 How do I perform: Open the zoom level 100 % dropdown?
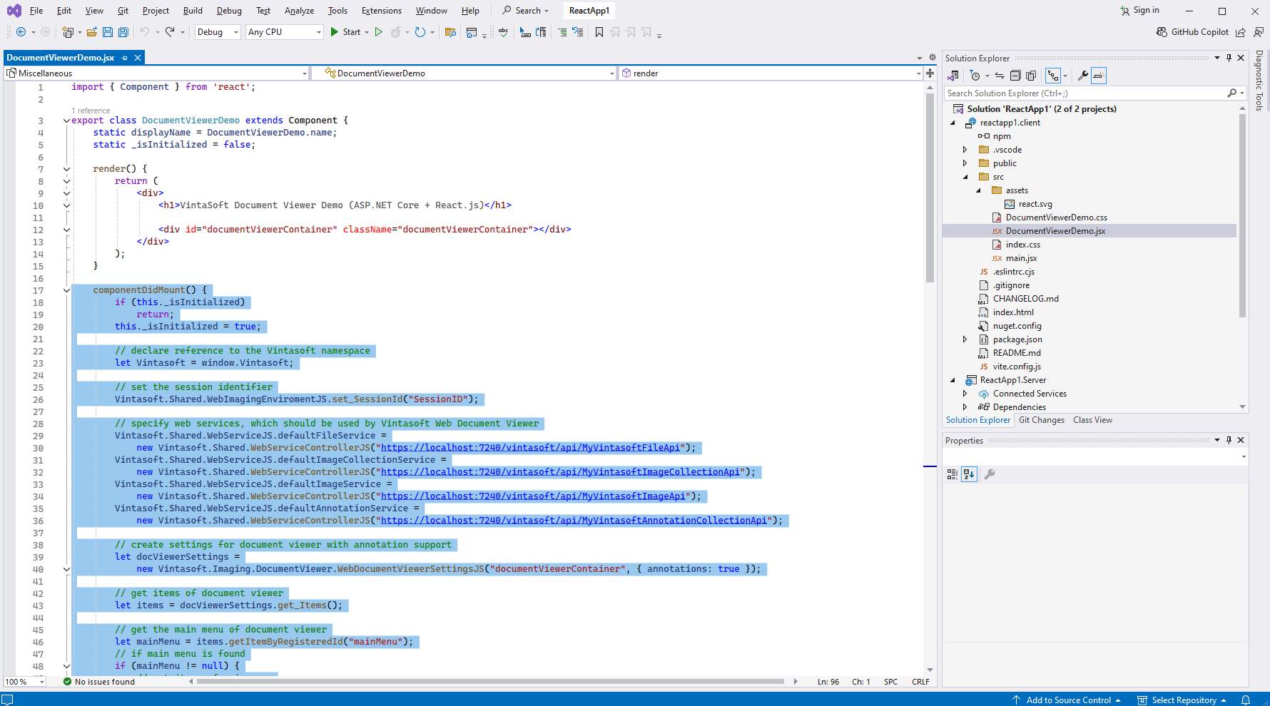coord(24,682)
